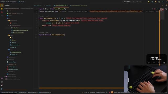Click the round teal AI assistant icon
168x94 pixels.
pos(152,2)
